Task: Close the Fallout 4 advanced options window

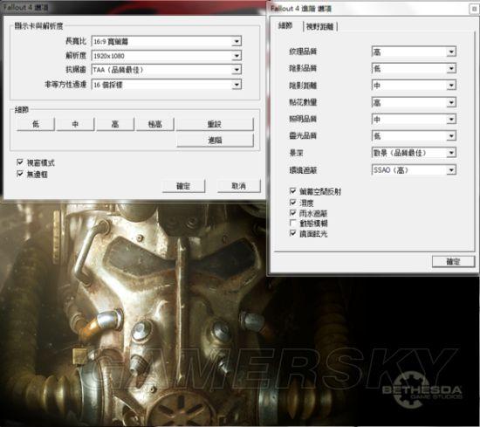Action: (475, 9)
